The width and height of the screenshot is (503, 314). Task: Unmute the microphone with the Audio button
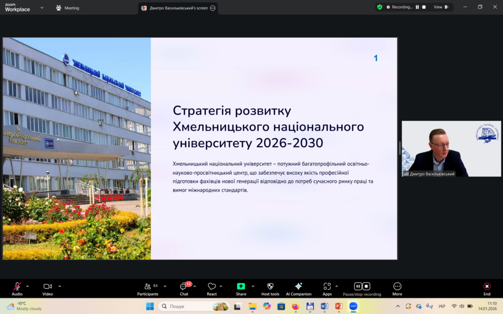17,287
